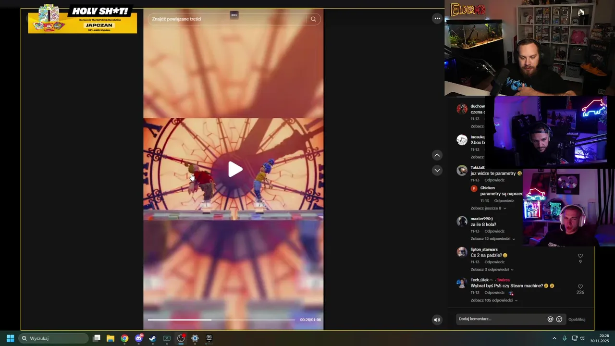Open OBS Studio from taskbar
Screen dimensions: 615x346
[181, 338]
